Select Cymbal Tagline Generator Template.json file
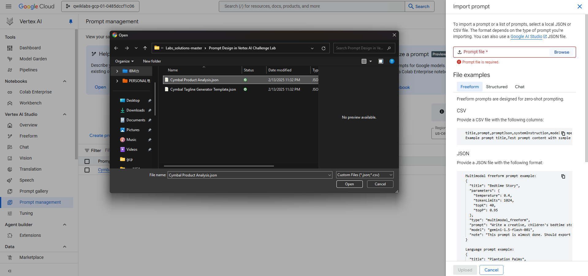The width and height of the screenshot is (588, 276). 241,89
